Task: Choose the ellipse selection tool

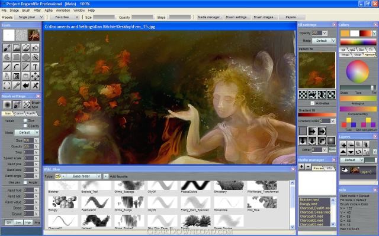Action: click(x=25, y=57)
